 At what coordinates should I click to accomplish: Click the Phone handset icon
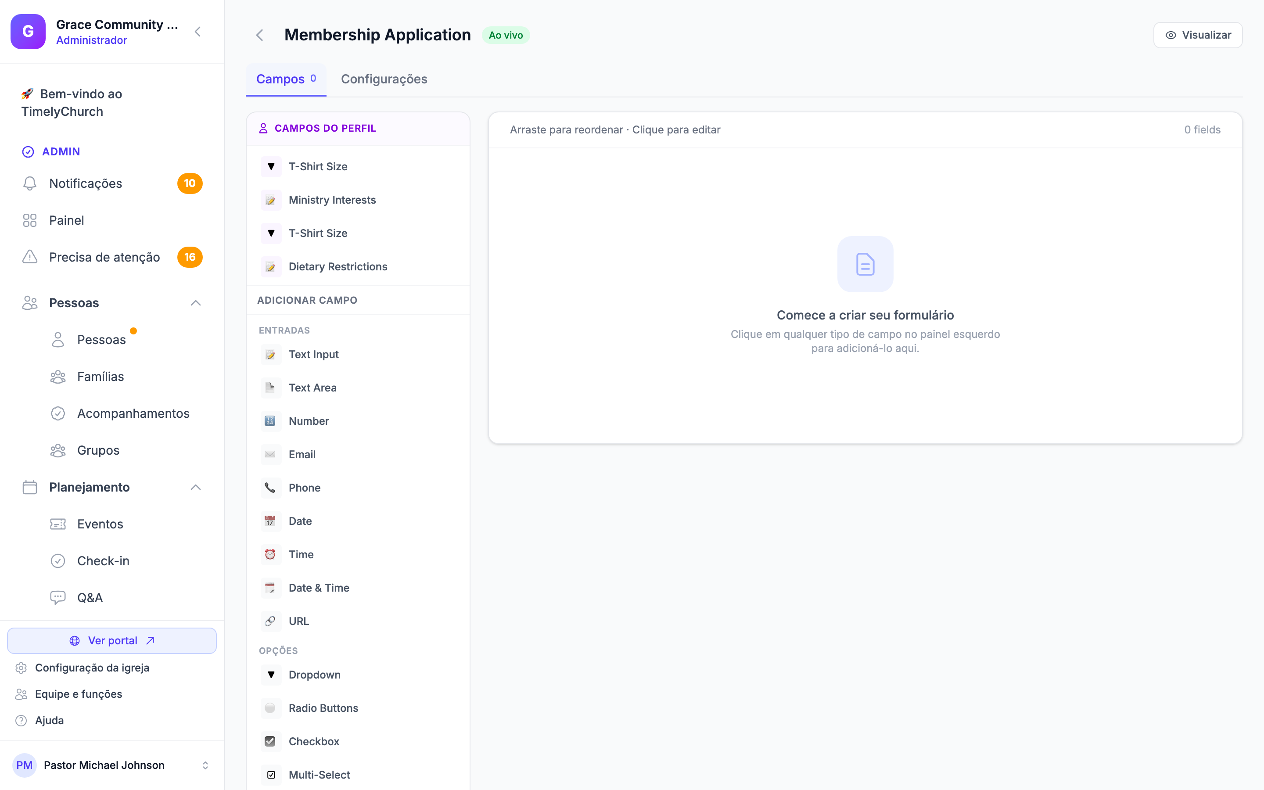click(270, 488)
